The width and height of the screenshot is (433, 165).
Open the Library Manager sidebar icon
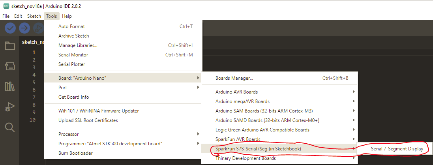coord(10,86)
